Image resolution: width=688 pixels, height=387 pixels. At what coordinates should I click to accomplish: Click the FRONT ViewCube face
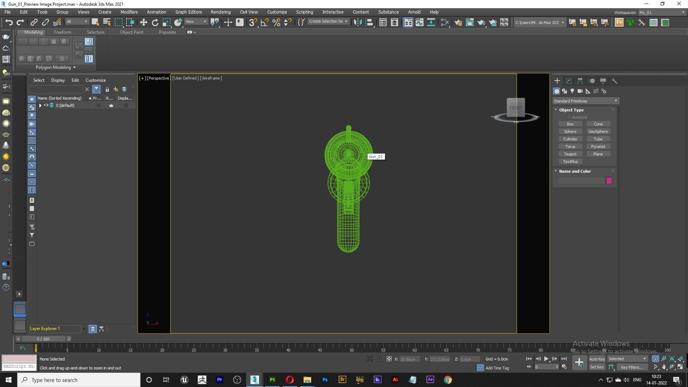[516, 107]
